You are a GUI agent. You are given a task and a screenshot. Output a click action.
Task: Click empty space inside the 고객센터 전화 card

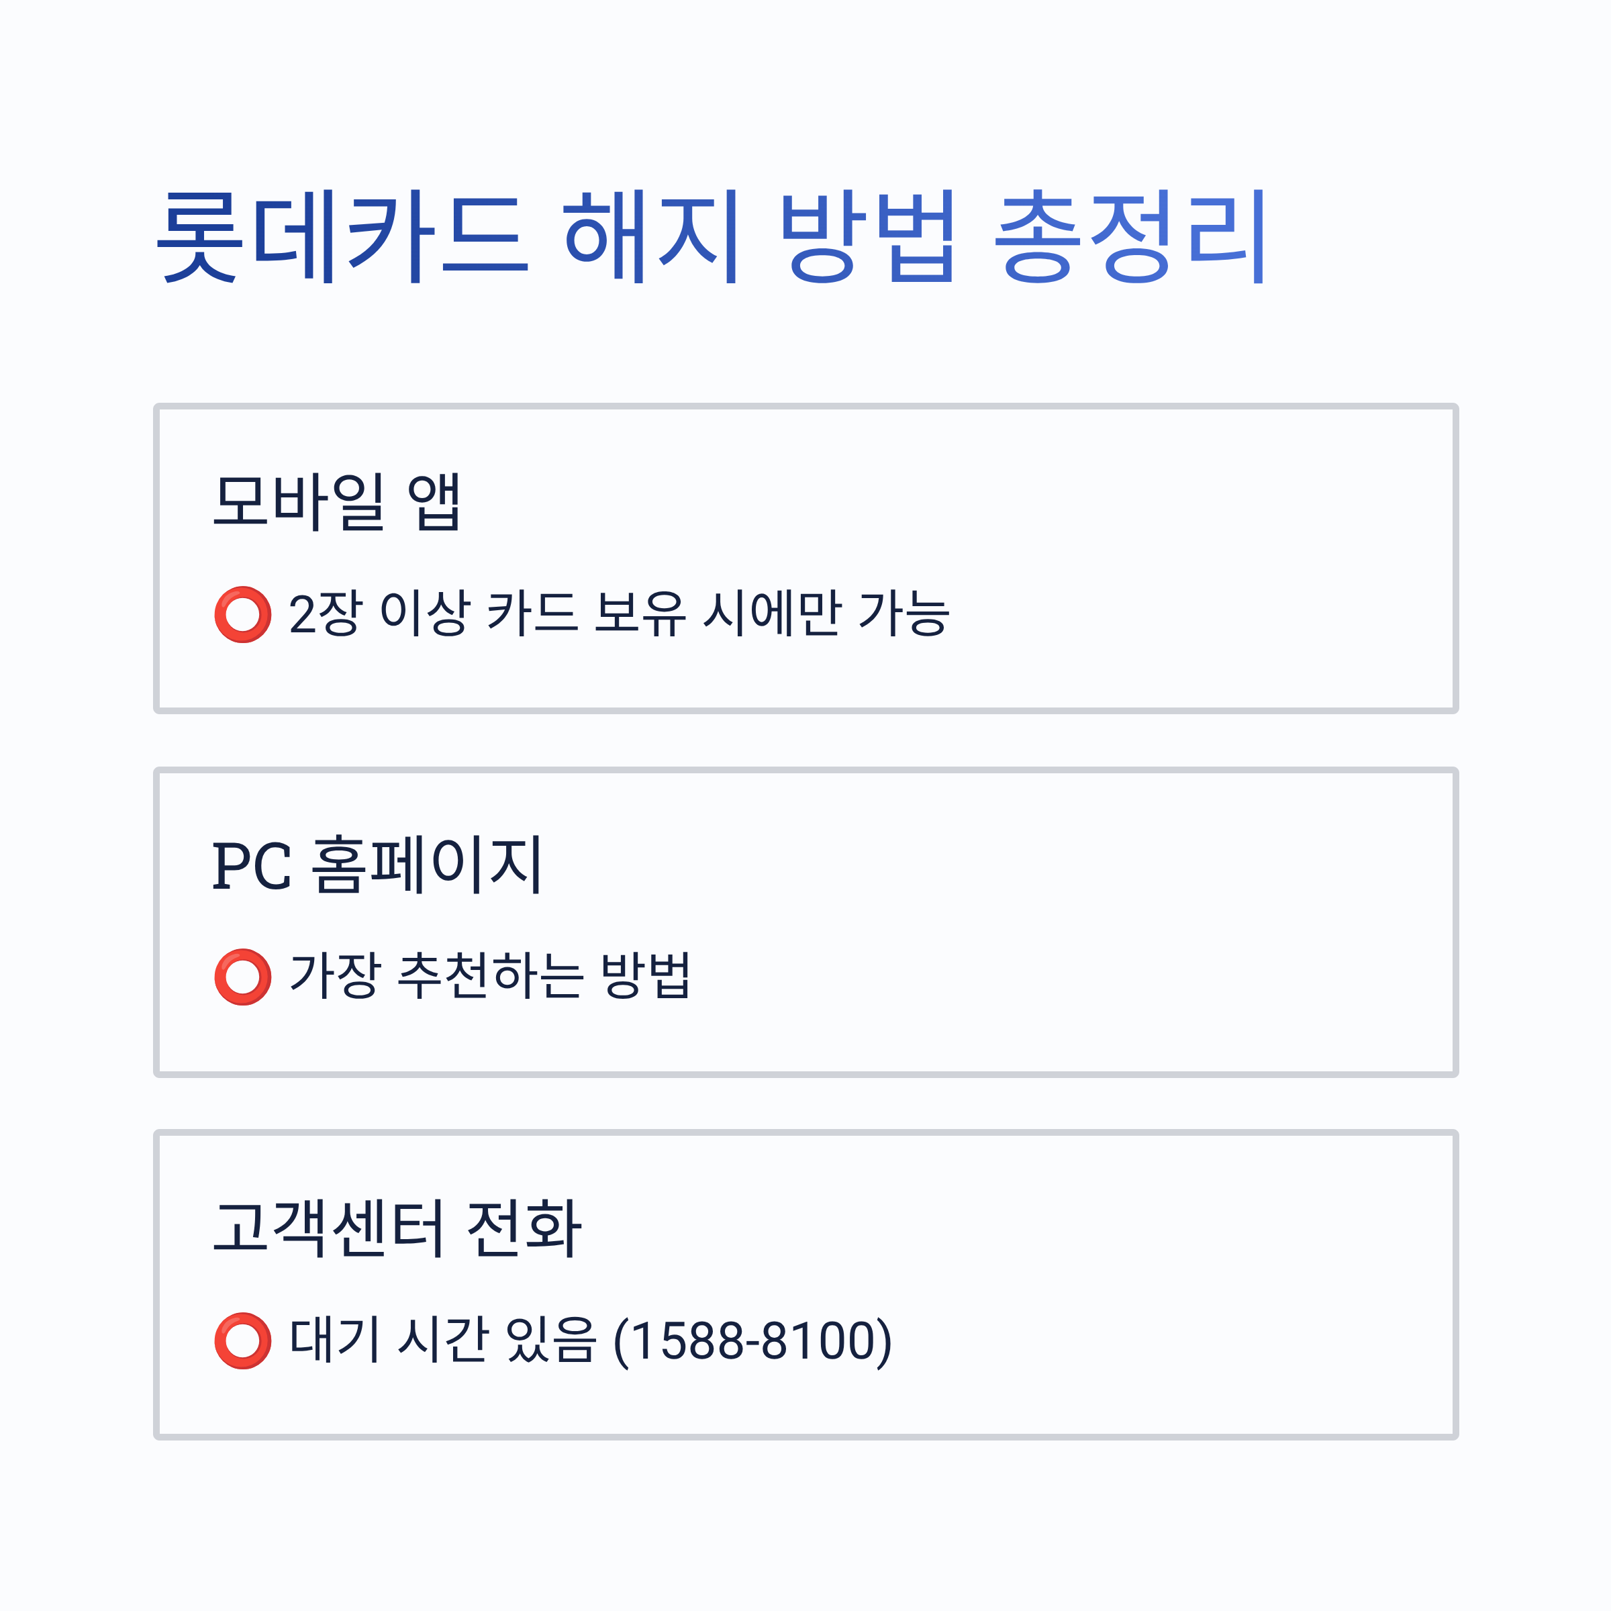(x=1167, y=1284)
